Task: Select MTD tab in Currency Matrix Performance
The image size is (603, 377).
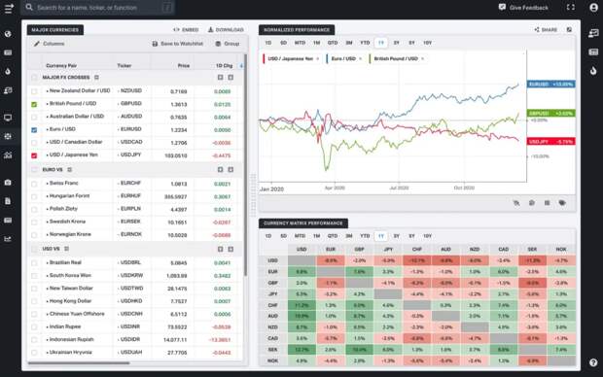Action: [x=300, y=236]
